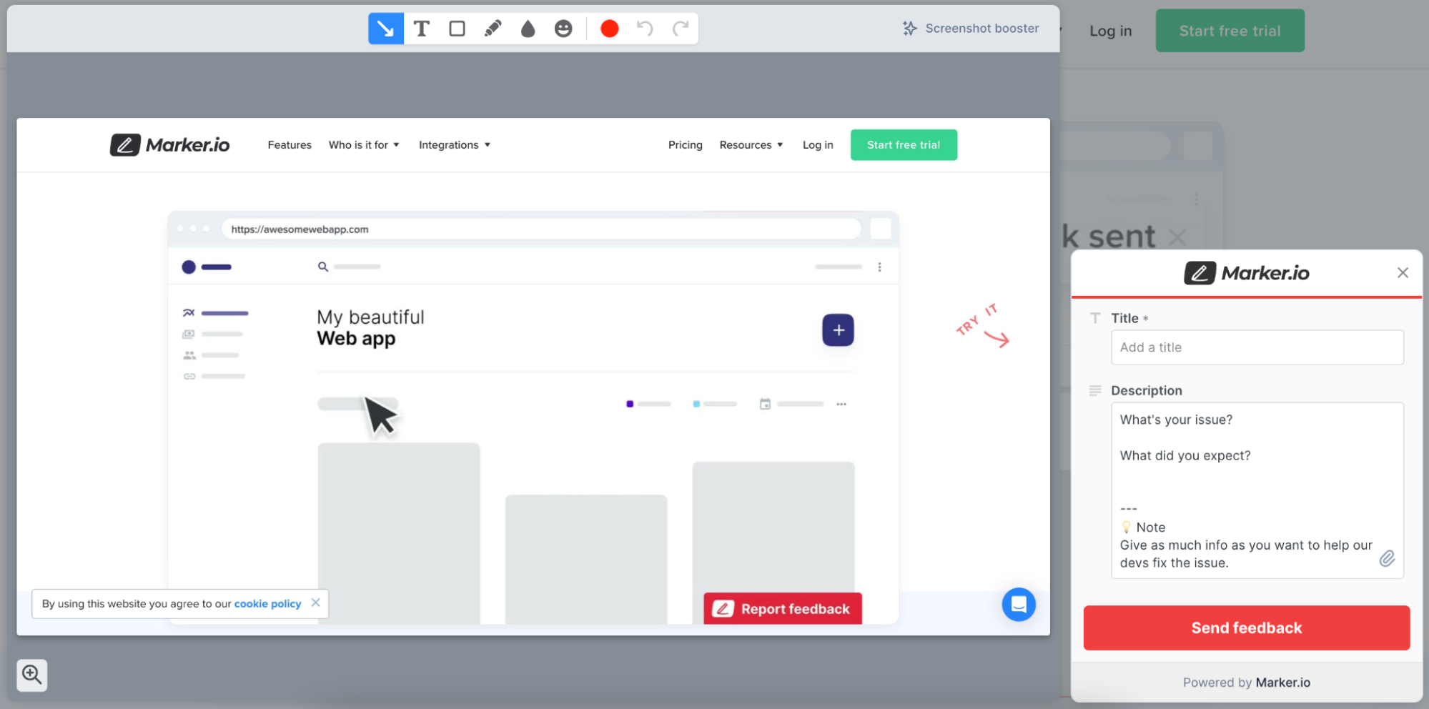The width and height of the screenshot is (1429, 709).
Task: Expand the Who is it for dropdown
Action: (x=364, y=145)
